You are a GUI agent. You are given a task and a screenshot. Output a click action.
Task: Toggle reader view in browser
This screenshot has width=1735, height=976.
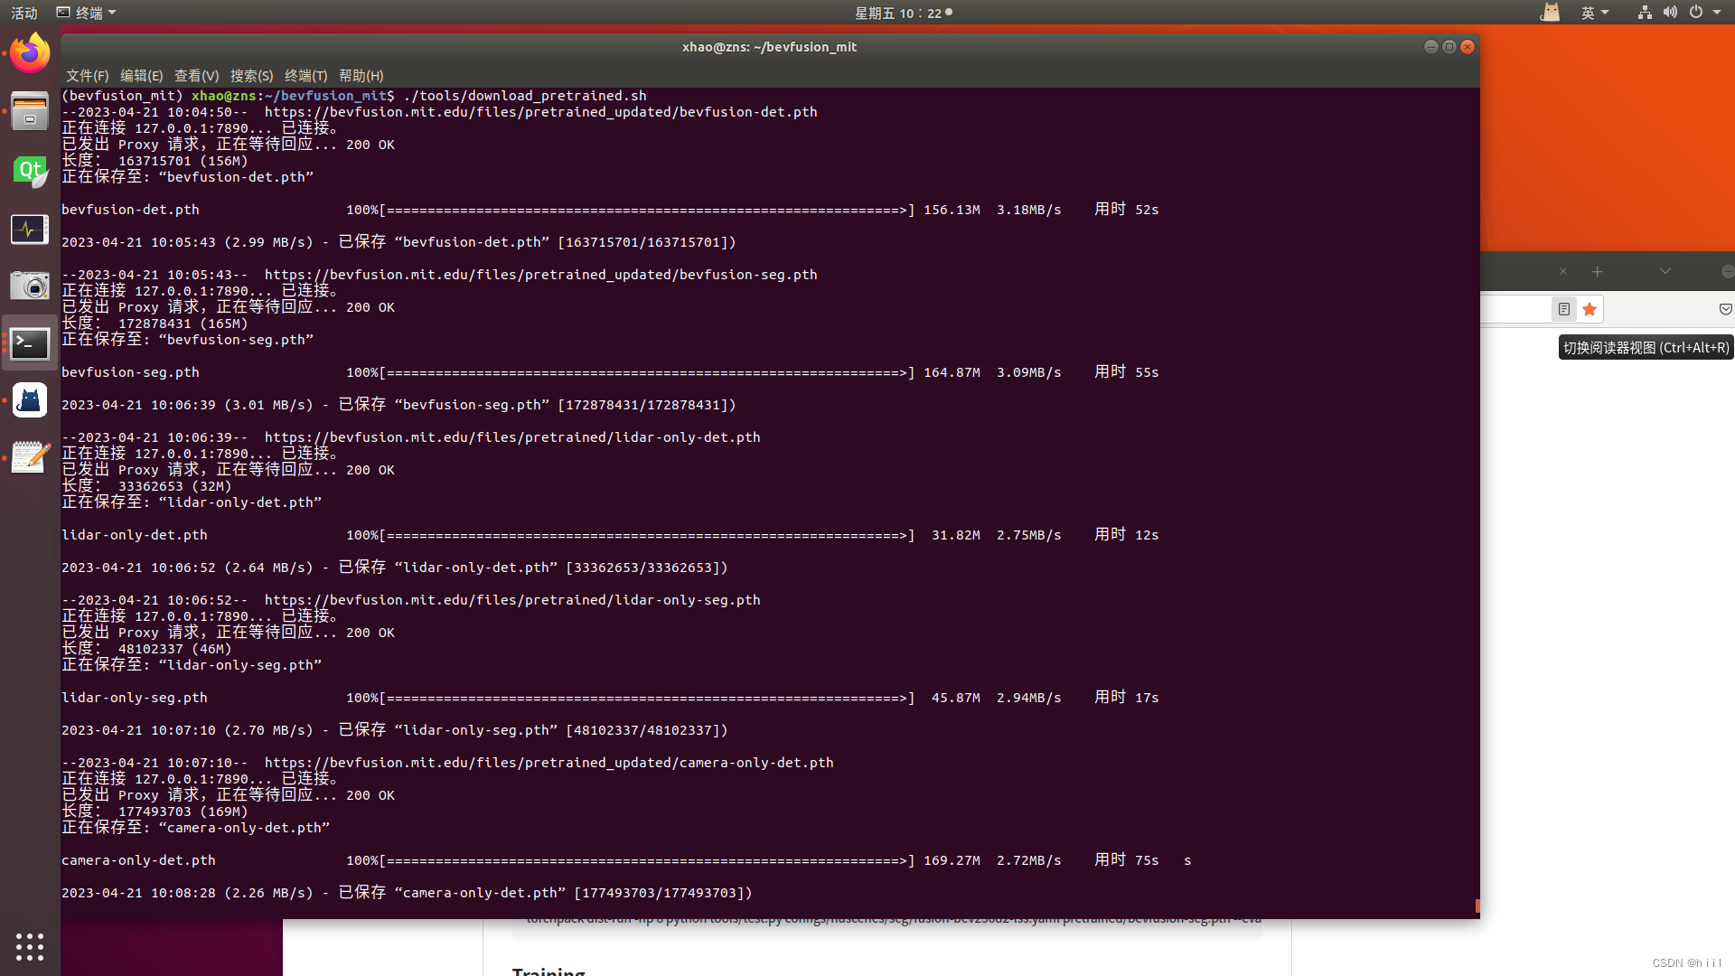(1563, 310)
